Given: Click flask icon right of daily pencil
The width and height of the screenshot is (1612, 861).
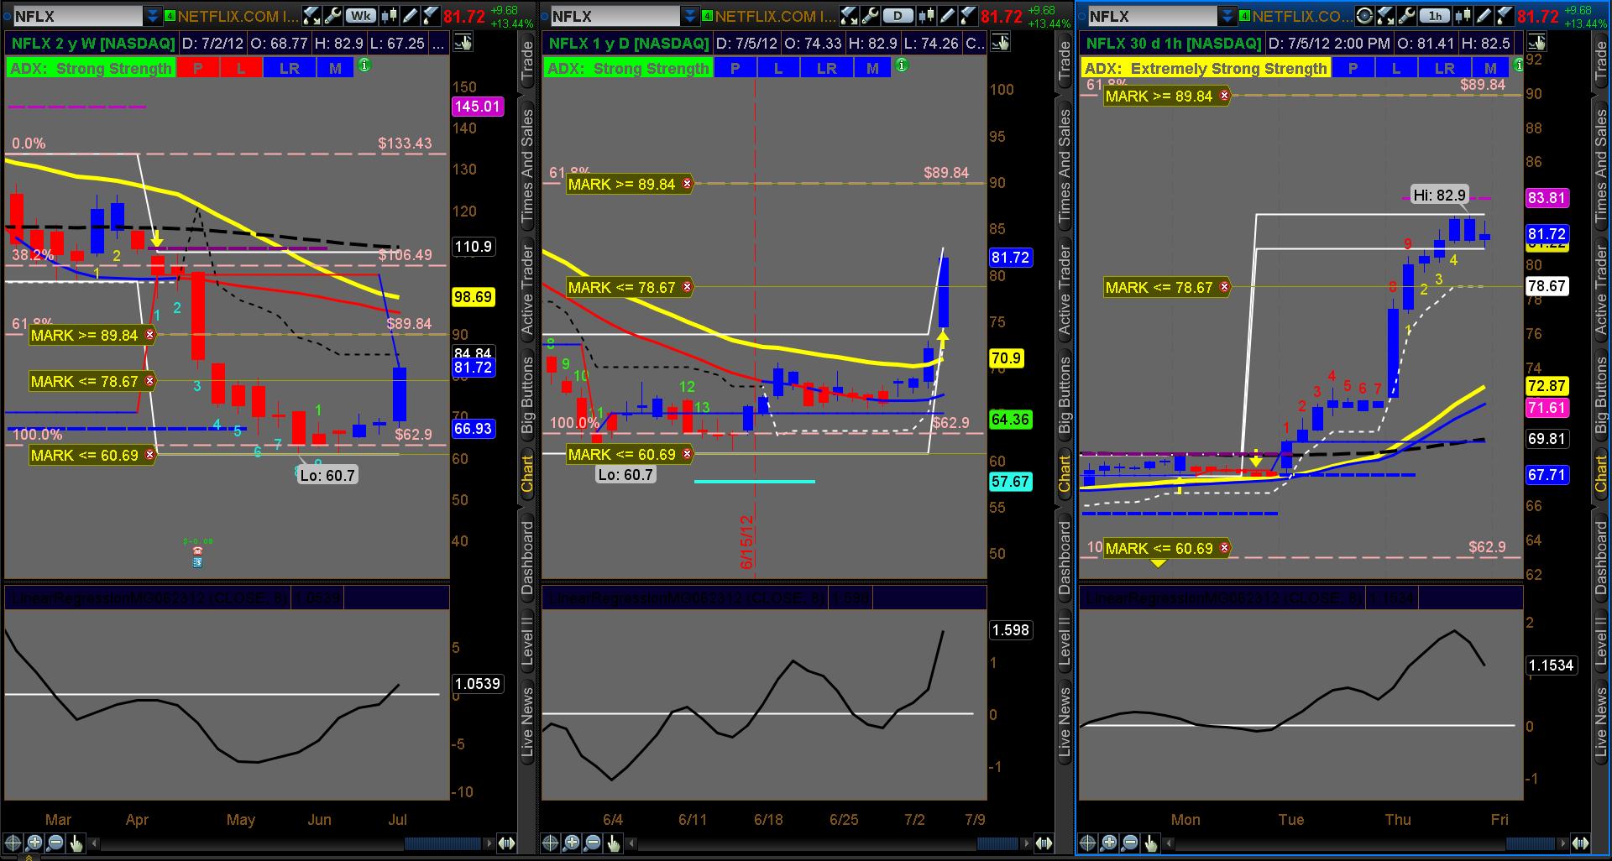Looking at the screenshot, I should (967, 15).
